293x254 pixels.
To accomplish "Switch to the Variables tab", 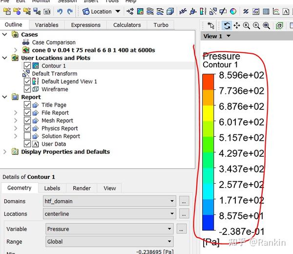I will [47, 25].
